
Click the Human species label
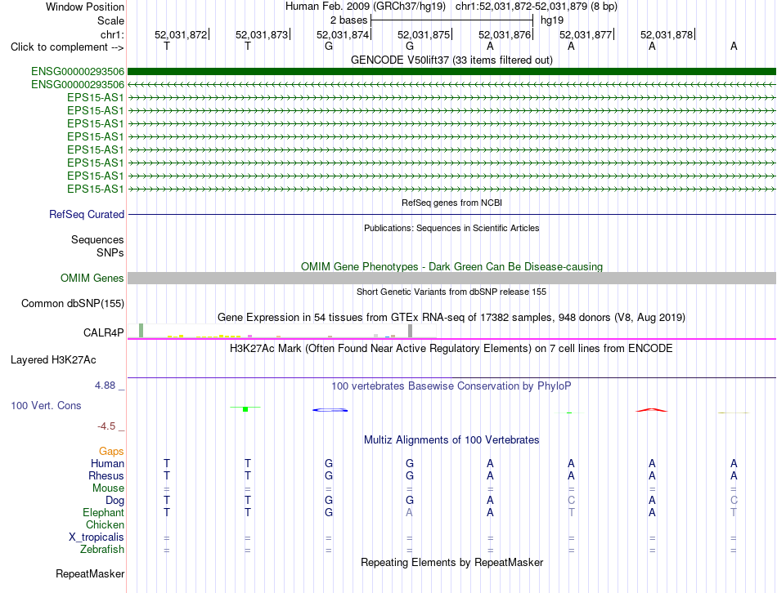(107, 463)
